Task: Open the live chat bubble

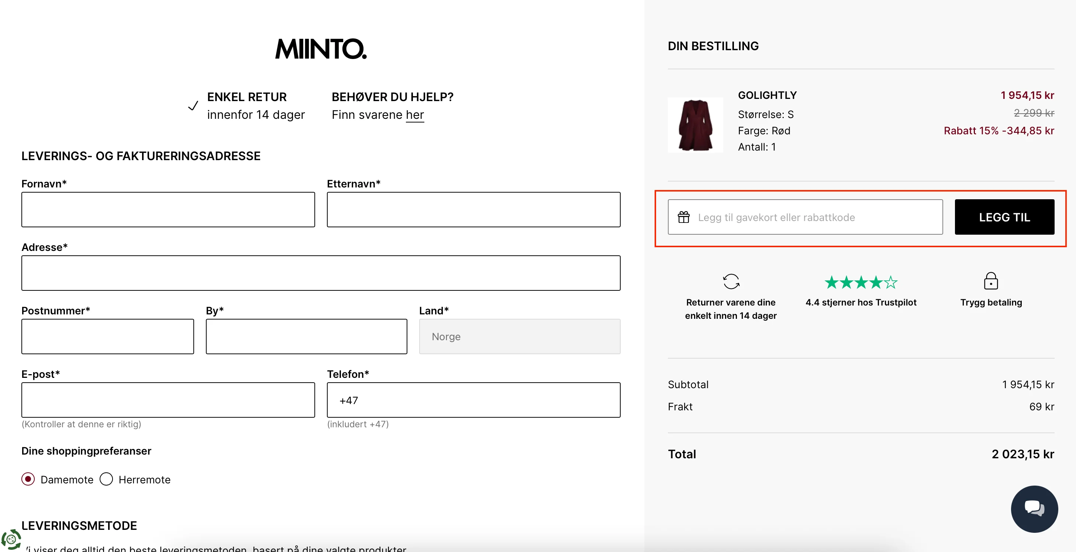Action: (x=1034, y=508)
